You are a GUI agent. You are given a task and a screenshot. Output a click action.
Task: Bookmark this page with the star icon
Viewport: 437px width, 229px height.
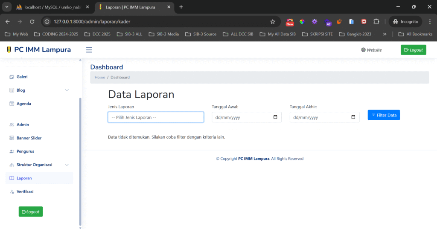coord(273,22)
